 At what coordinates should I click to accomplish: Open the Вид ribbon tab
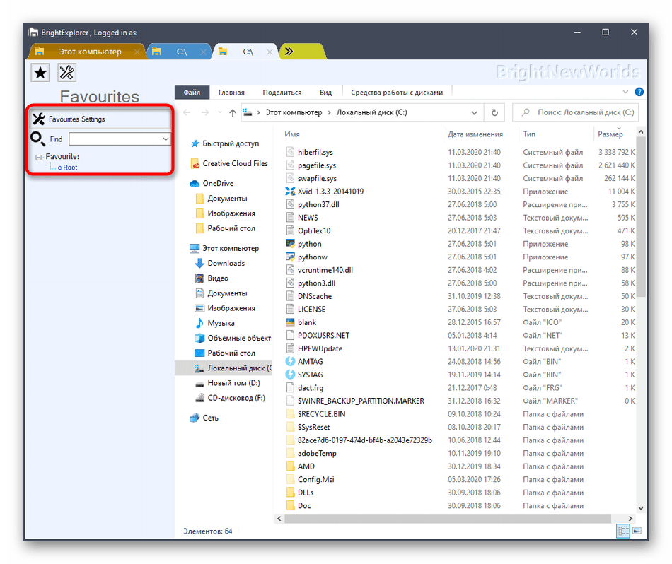pos(325,93)
